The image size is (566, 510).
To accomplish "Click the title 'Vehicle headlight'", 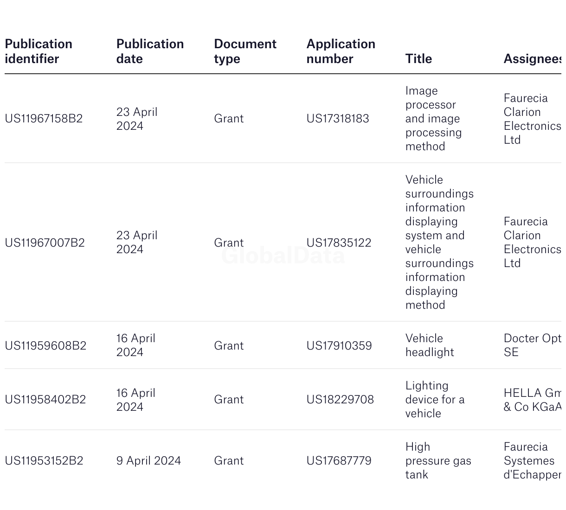I will [430, 345].
